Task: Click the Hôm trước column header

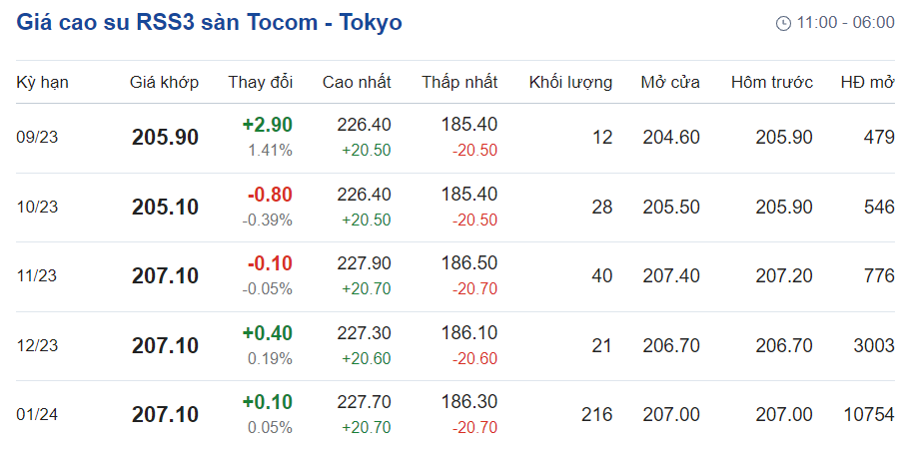Action: point(771,82)
